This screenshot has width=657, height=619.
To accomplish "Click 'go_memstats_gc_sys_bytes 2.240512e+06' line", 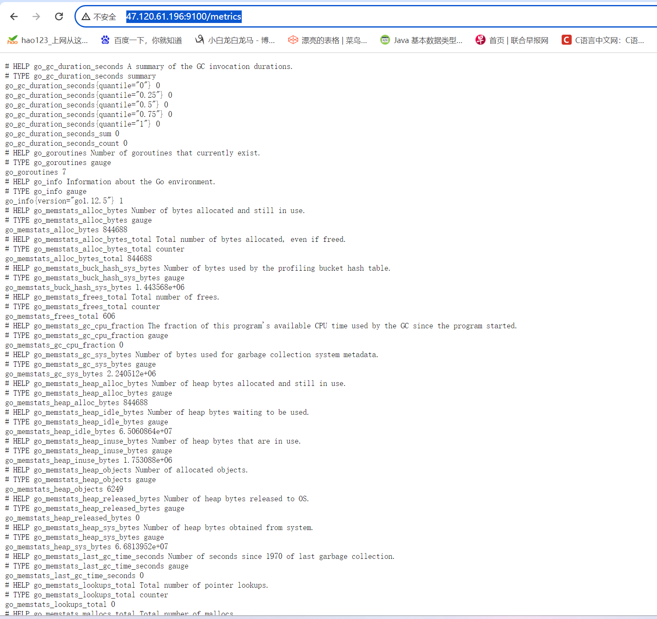I will click(80, 374).
